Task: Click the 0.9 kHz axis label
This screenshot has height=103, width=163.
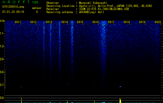Action: click(x=2, y=59)
